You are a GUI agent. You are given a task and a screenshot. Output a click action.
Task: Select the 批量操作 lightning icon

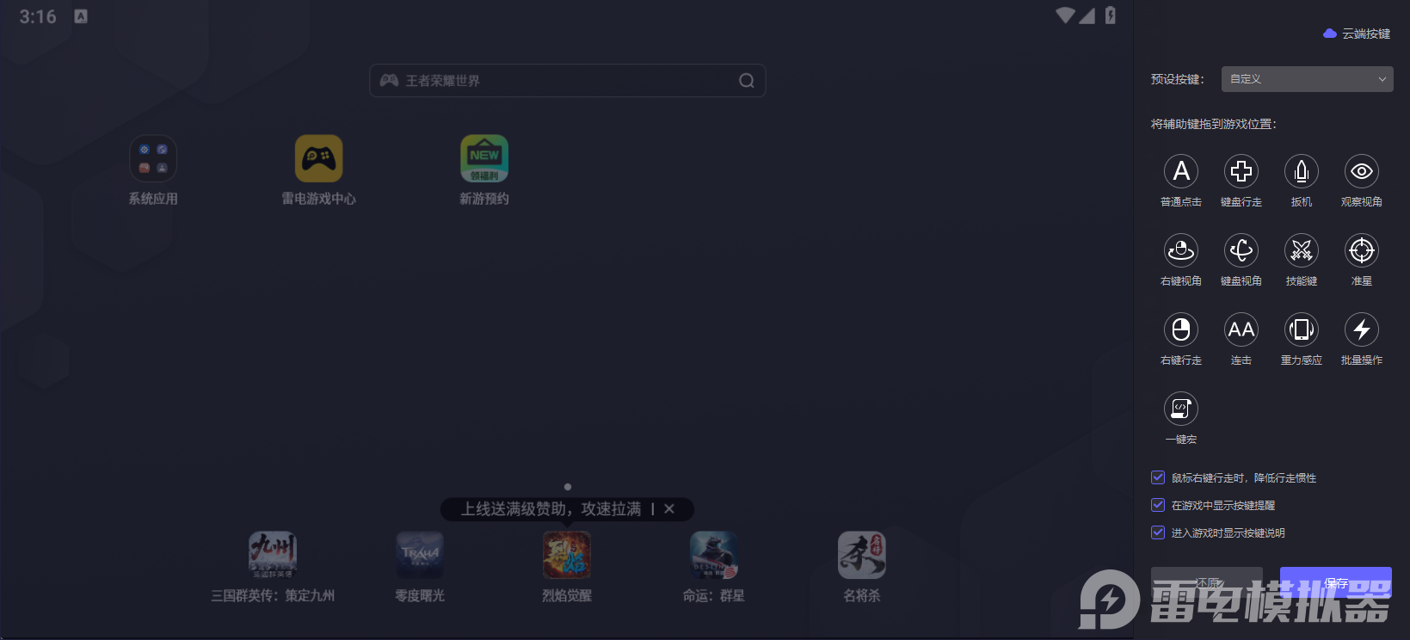pos(1362,329)
